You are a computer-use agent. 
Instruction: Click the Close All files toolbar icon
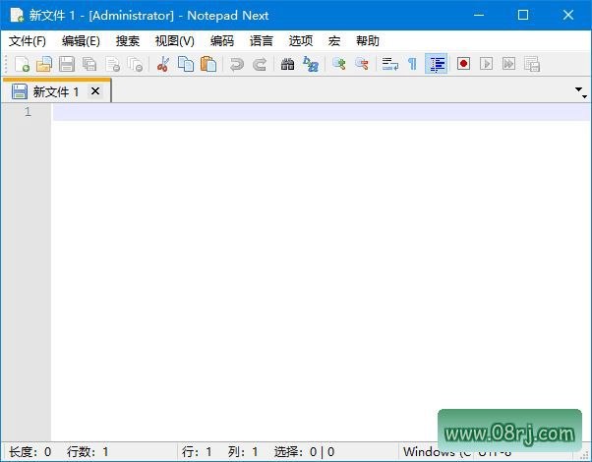point(135,64)
